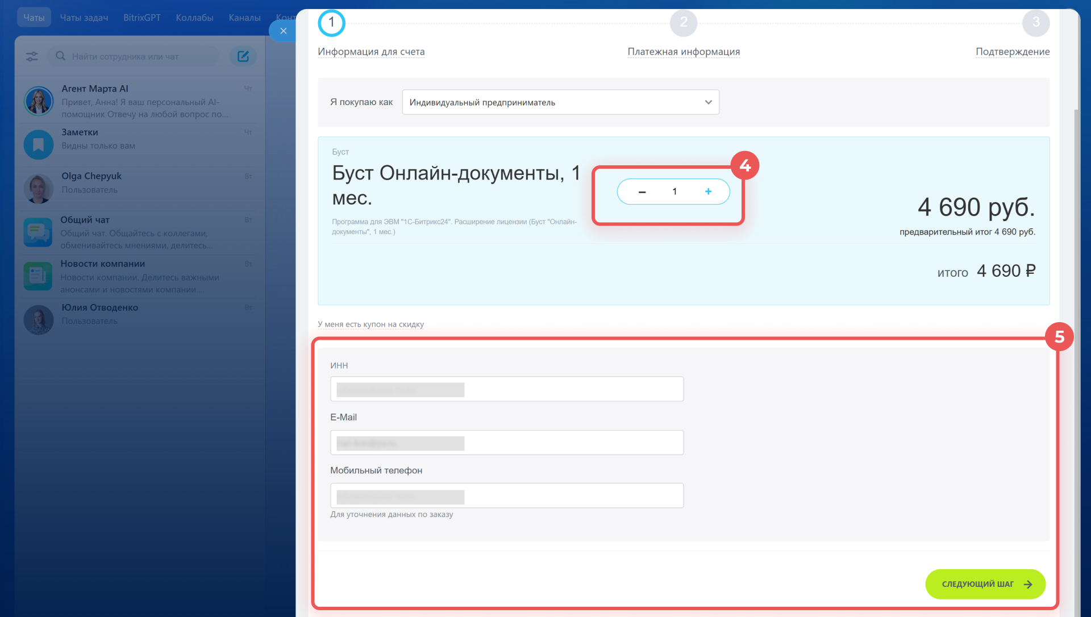Open the Заметки bookmark chat
This screenshot has height=617, width=1091.
[x=39, y=144]
